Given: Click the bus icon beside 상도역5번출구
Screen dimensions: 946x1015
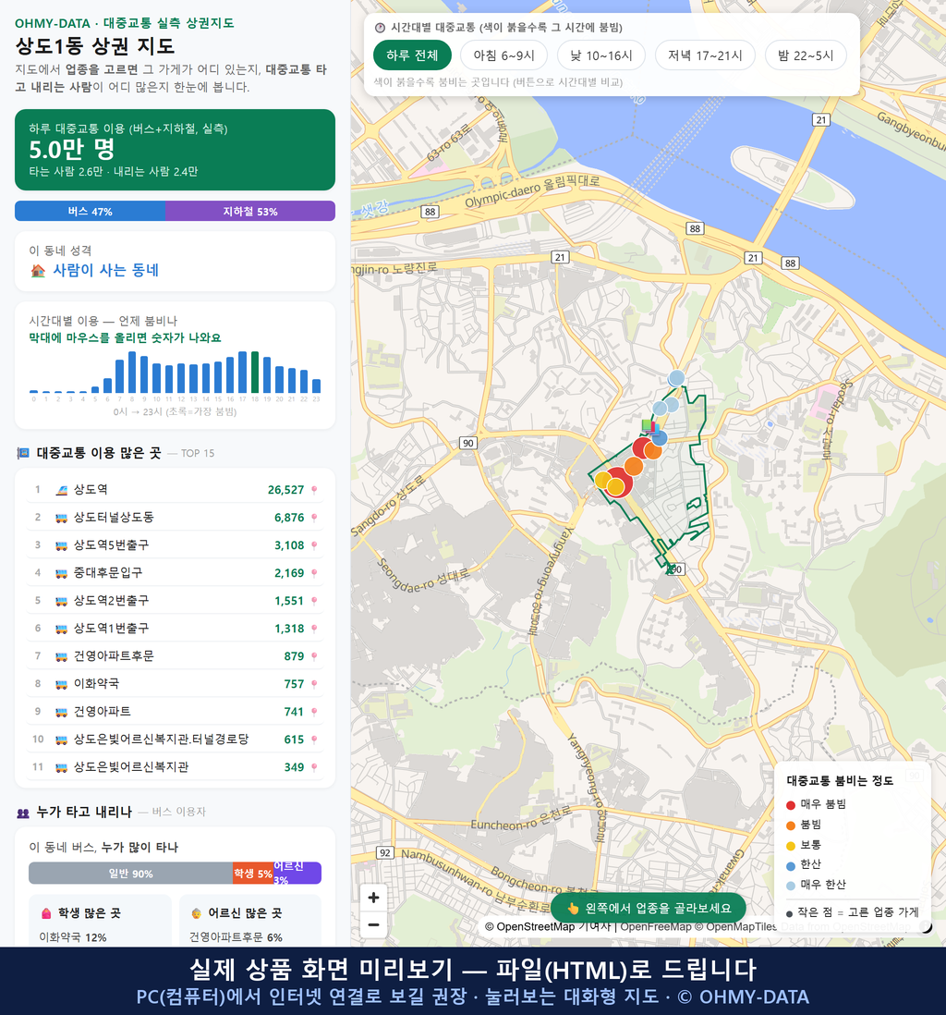Looking at the screenshot, I should [62, 545].
